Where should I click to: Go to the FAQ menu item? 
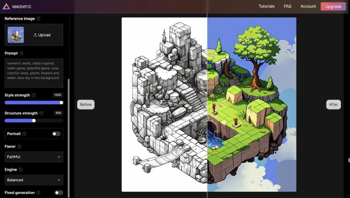pos(287,6)
